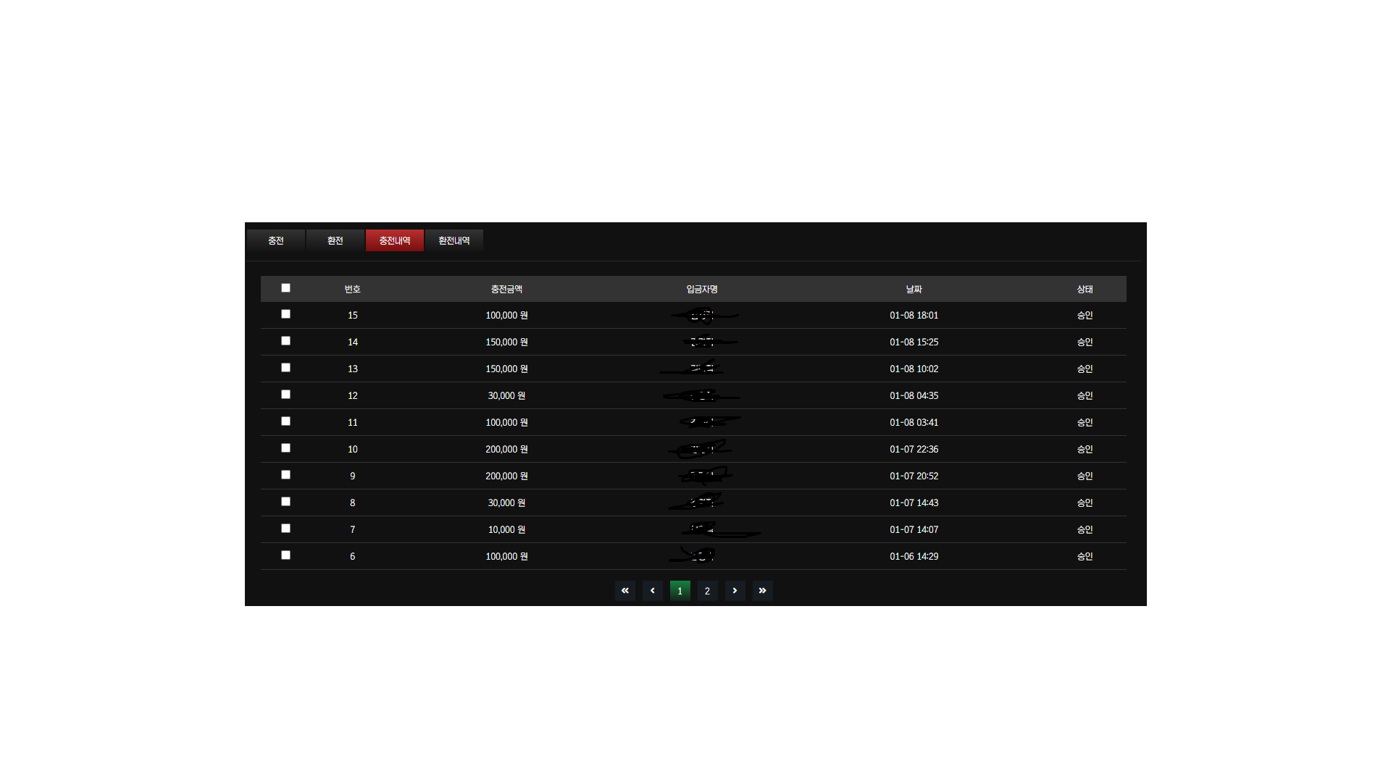The image size is (1391, 782).
Task: Jump to first page with double-left arrow
Action: point(625,591)
